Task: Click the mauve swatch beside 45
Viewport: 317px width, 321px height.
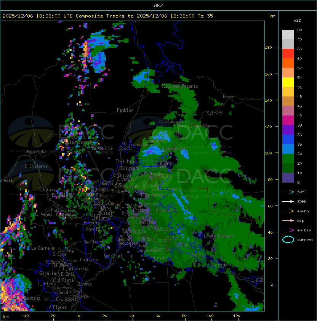Action: (x=288, y=111)
